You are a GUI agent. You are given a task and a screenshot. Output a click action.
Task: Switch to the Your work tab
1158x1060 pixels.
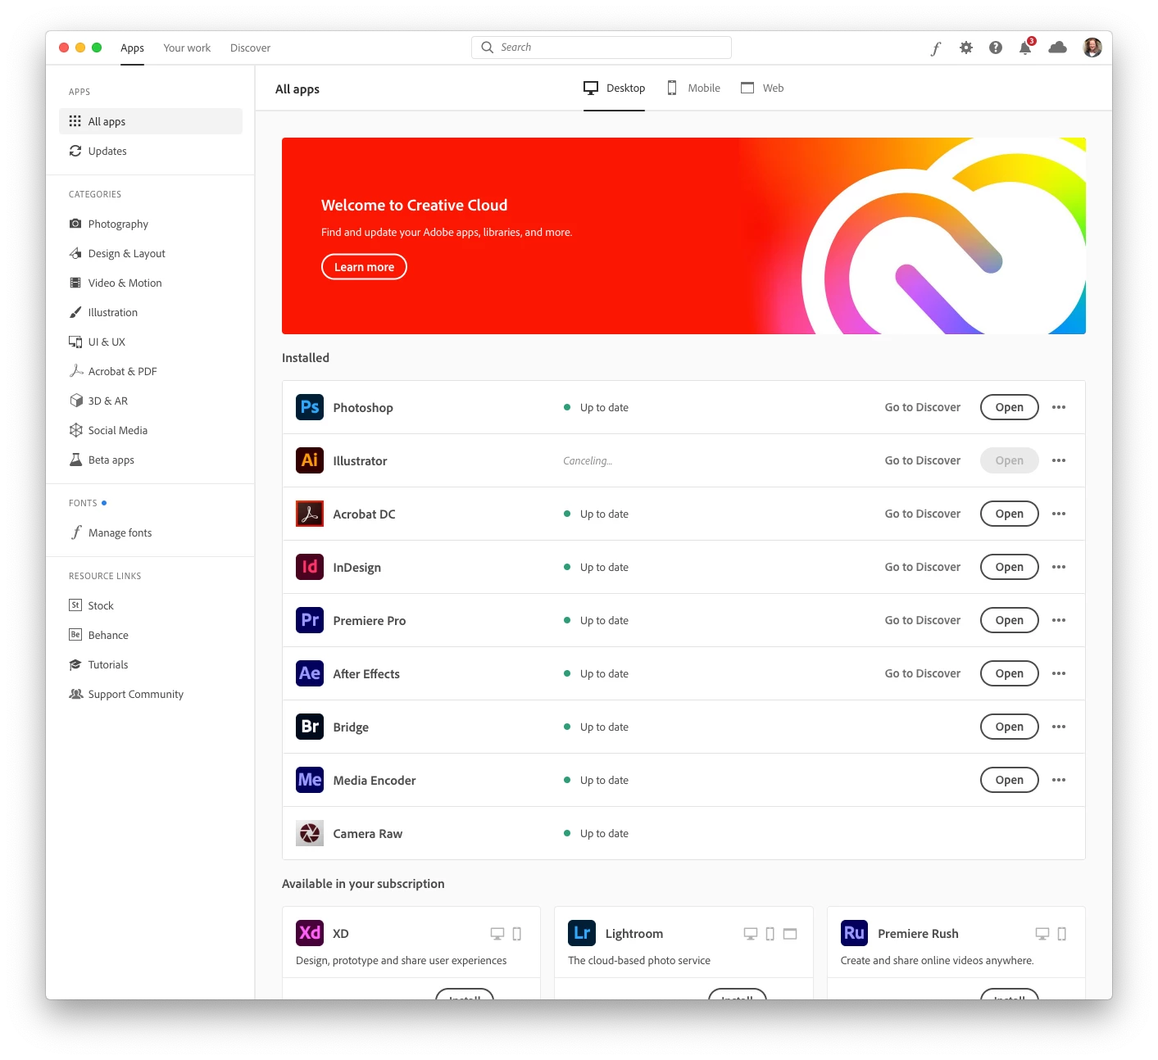pyautogui.click(x=187, y=48)
